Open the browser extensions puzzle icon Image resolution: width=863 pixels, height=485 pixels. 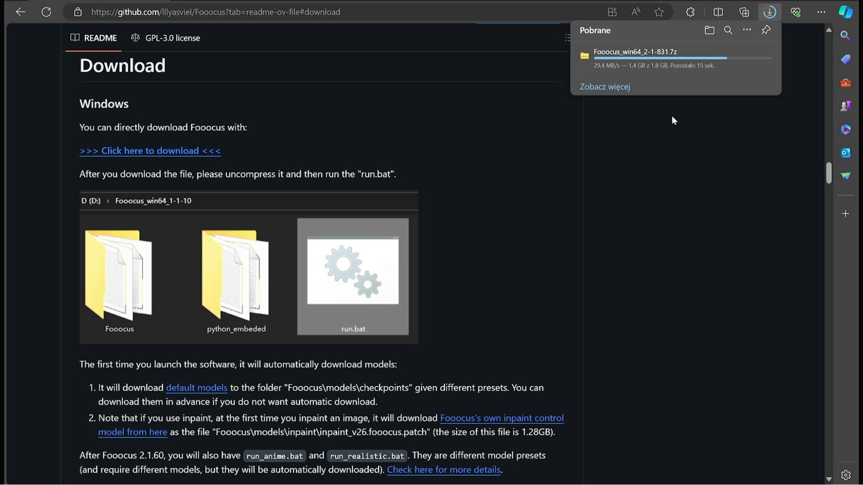690,12
